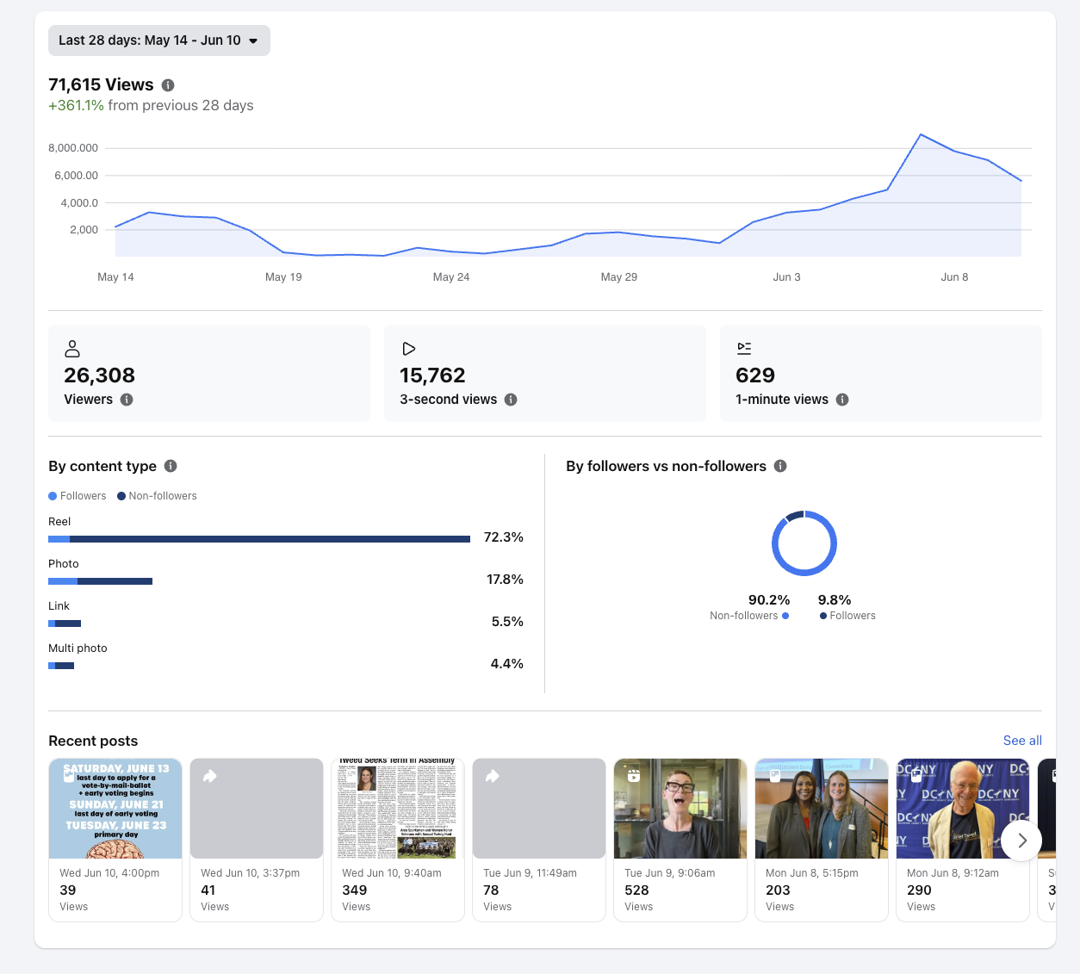Click the playlist icon above 629 views
Screen dimensions: 1080x974
(744, 349)
